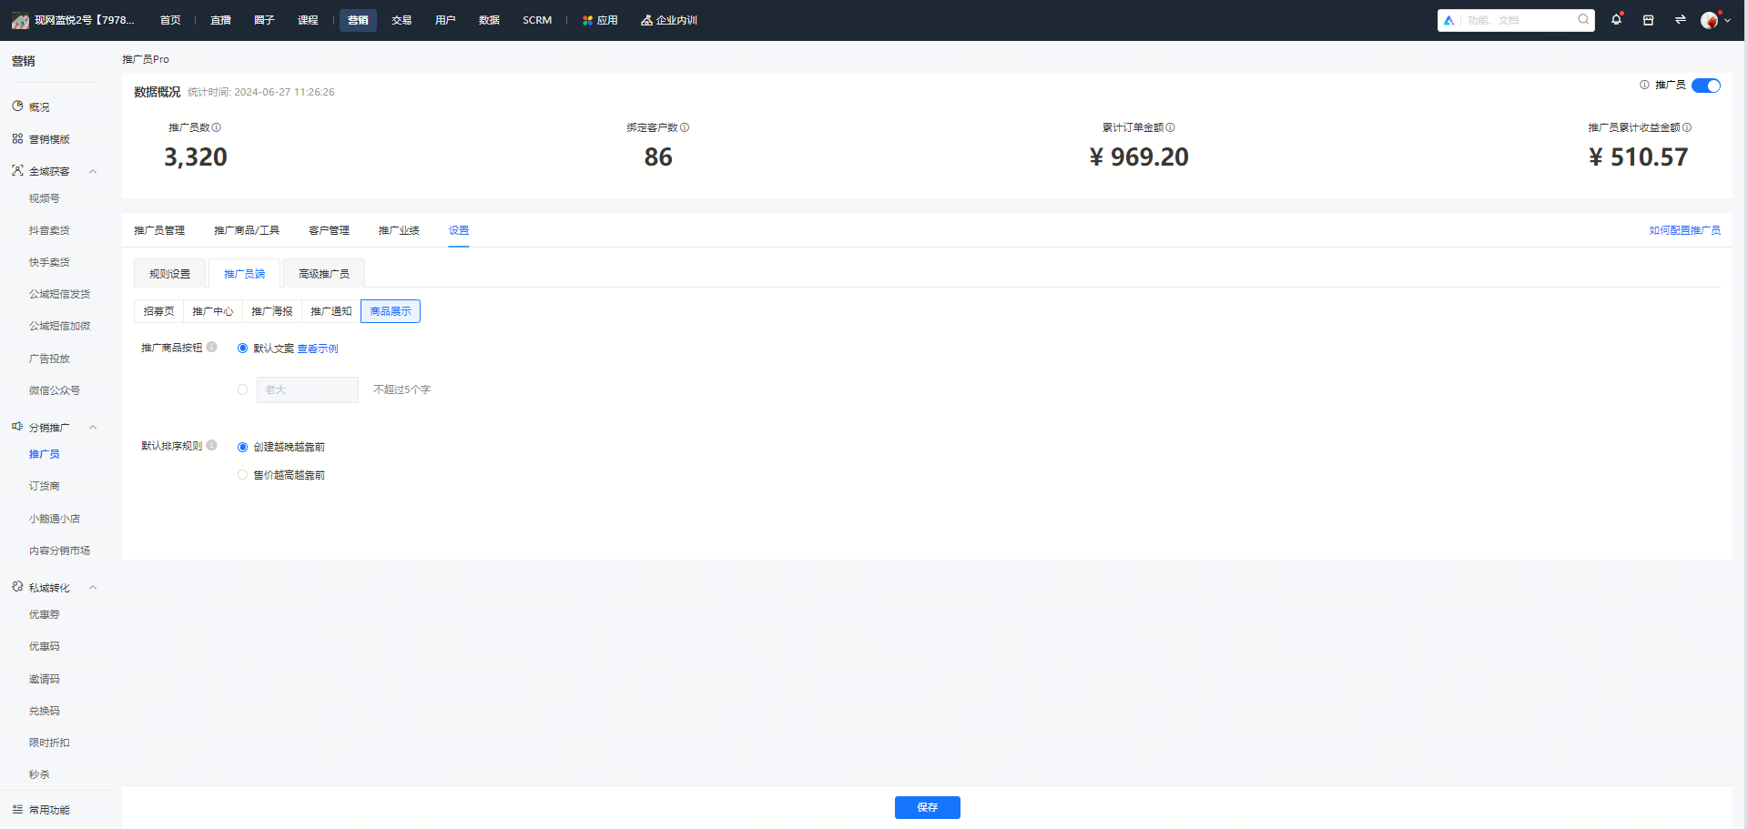Select the 默认文案 radio button
The image size is (1748, 829).
(x=242, y=349)
